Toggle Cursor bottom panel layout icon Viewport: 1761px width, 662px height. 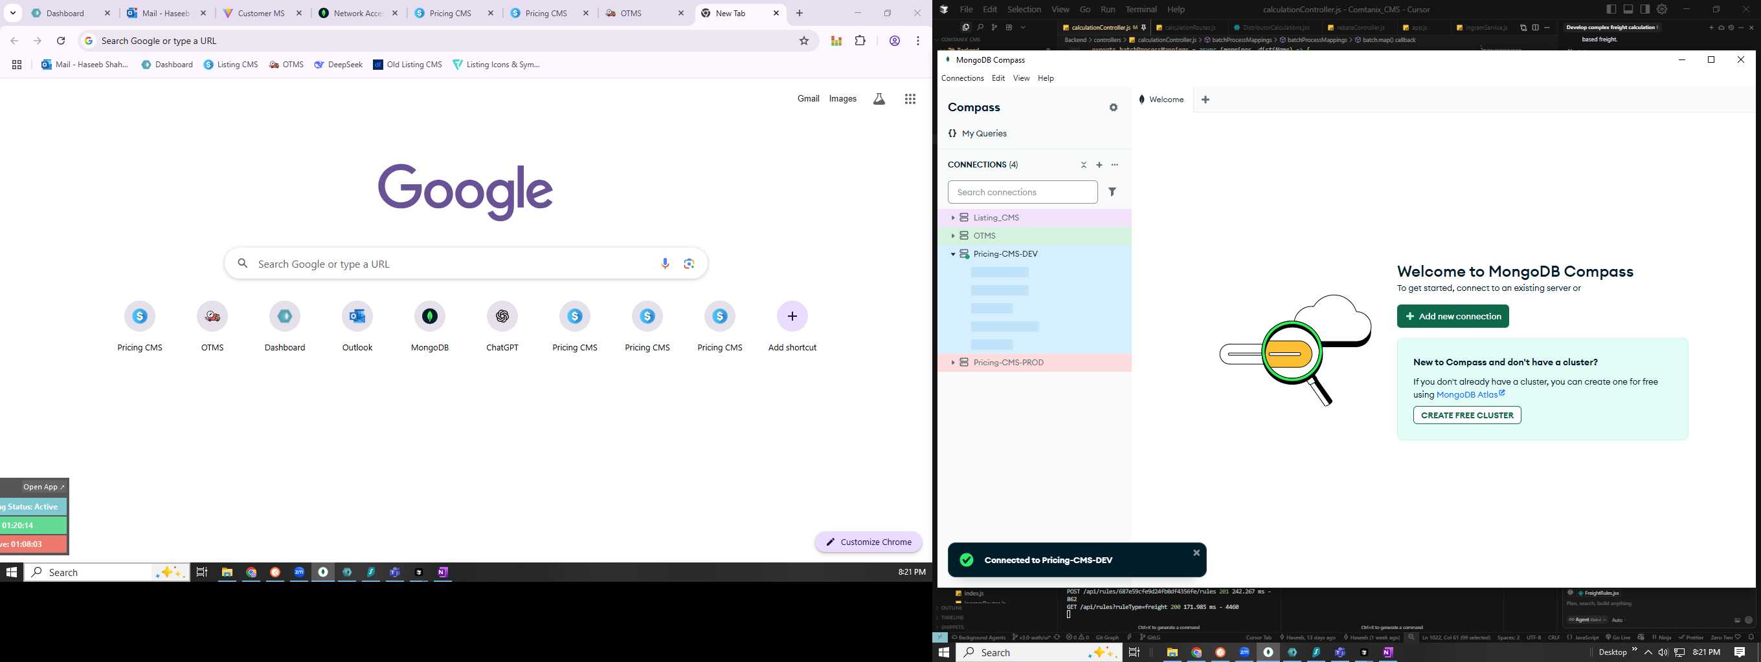[1628, 10]
